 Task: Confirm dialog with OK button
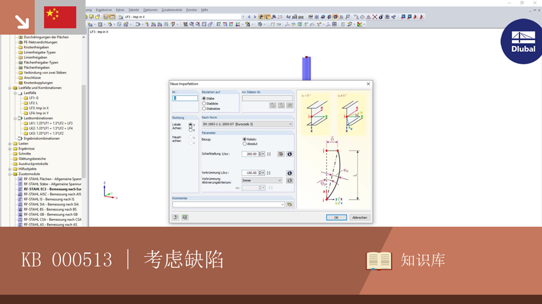(336, 217)
